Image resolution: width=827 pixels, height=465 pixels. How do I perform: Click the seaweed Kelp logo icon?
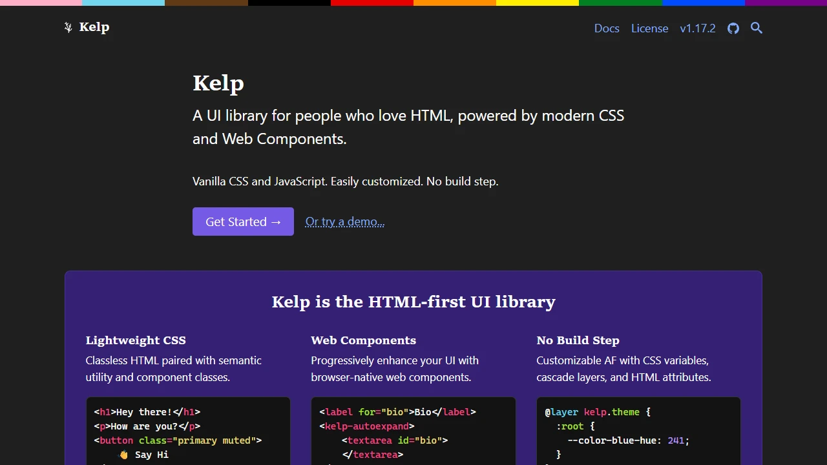(67, 27)
